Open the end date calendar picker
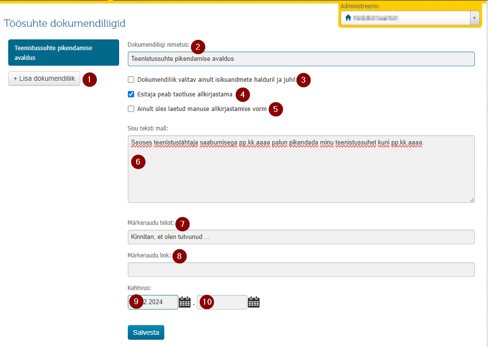 [254, 302]
